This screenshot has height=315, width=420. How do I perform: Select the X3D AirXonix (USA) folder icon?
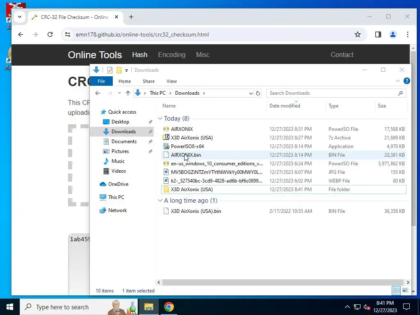click(166, 189)
